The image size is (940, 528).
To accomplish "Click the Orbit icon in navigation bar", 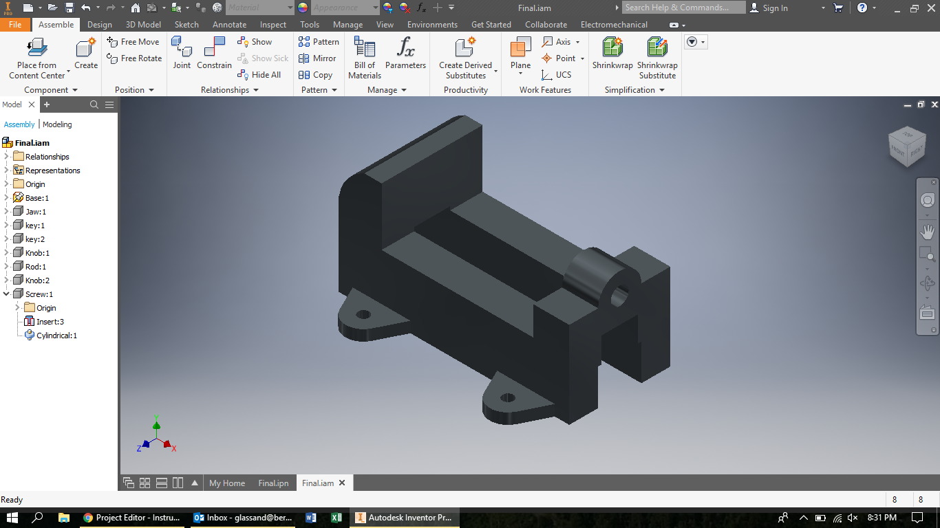I will tap(928, 283).
